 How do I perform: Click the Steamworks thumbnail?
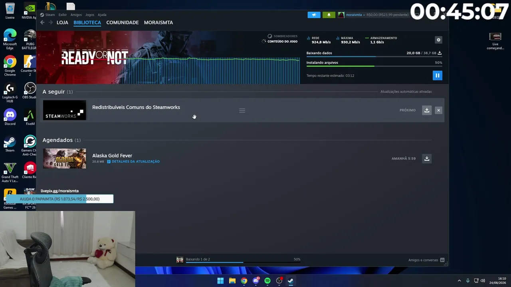tap(64, 110)
